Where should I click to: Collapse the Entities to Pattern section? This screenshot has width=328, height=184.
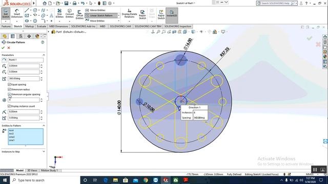coord(44,126)
